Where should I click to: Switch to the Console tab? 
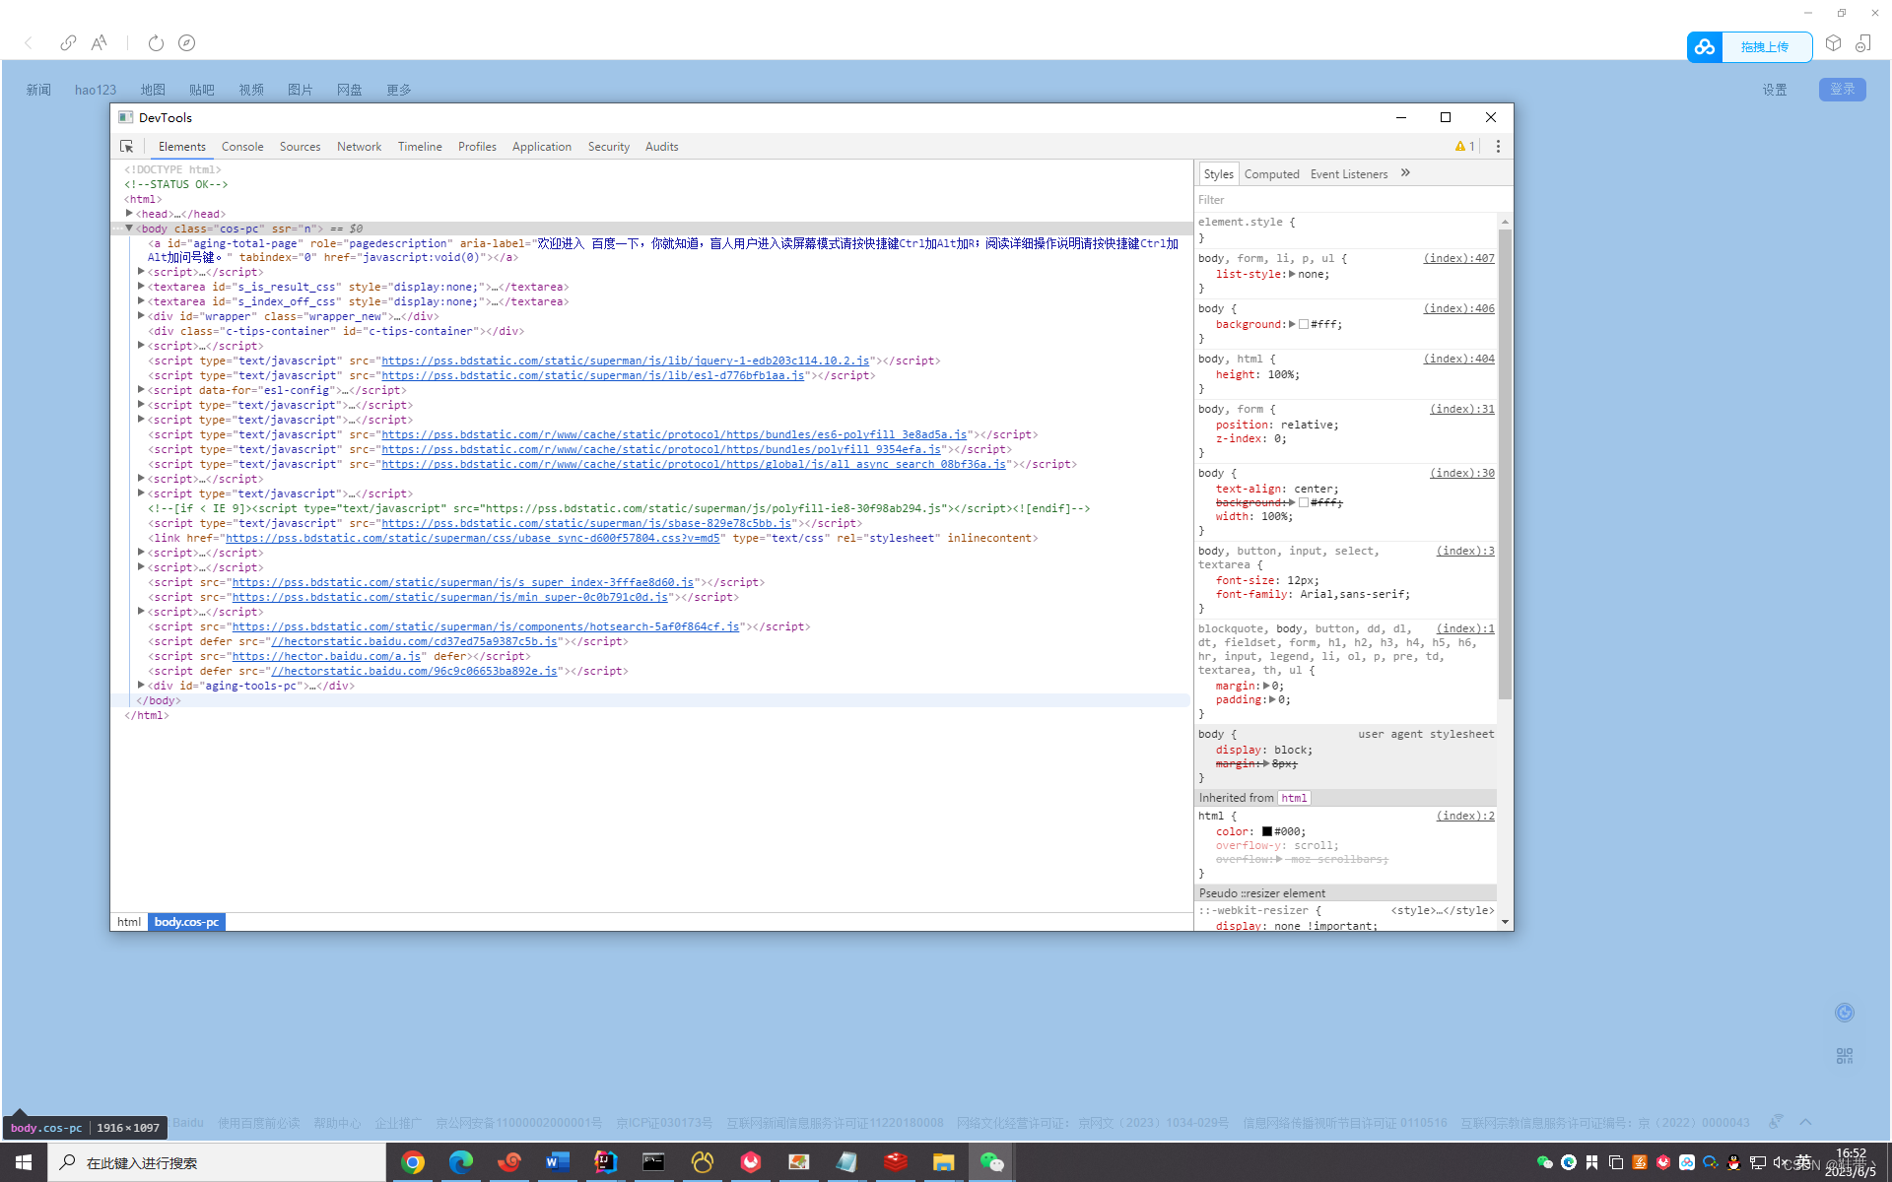coord(242,146)
